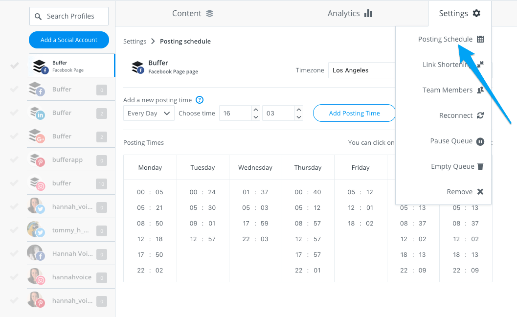The width and height of the screenshot is (517, 317).
Task: Toggle checkmark beside hannahvoice profile
Action: point(14,277)
